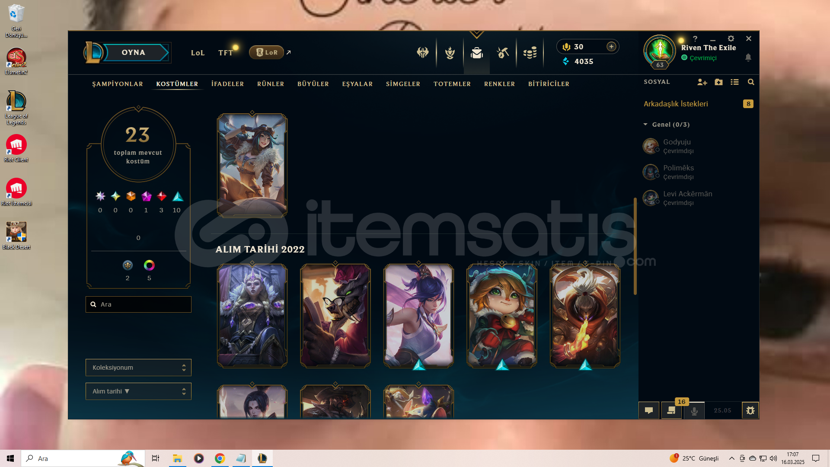Switch to the RENKLER tab

[499, 84]
